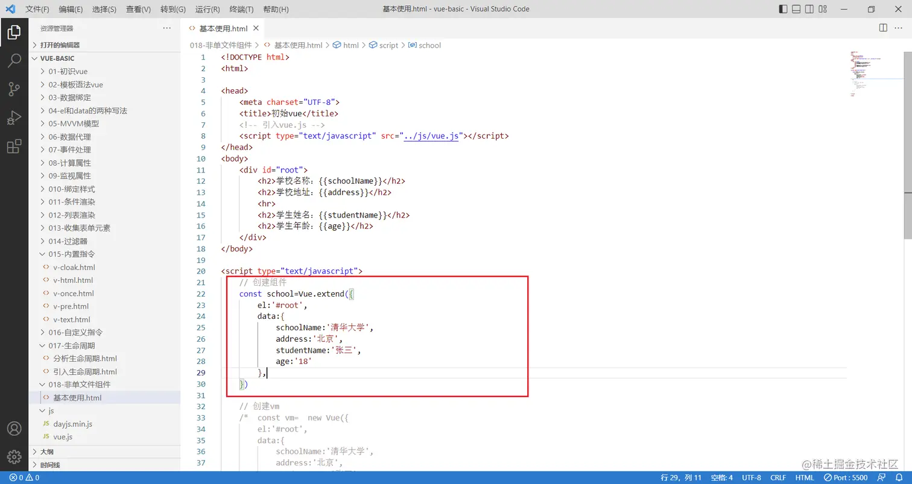Click 018-非单文件组件 breadcrumb segment
Screen dimensions: 912x484
pos(221,45)
